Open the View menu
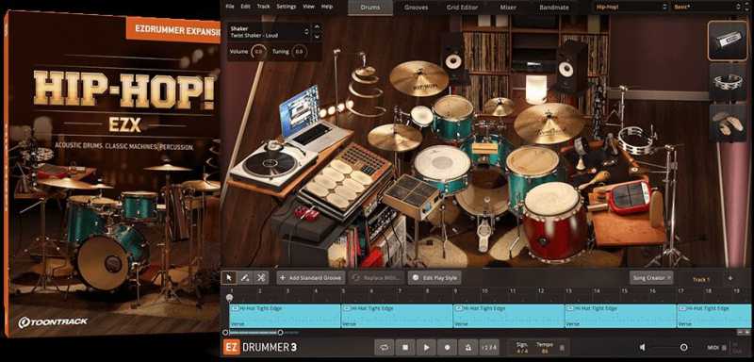The width and height of the screenshot is (754, 362). (x=309, y=7)
